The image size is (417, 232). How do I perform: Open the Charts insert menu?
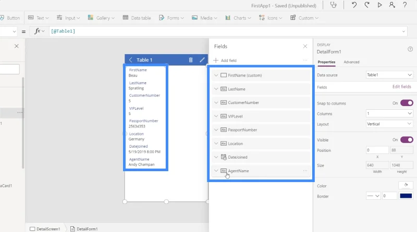pyautogui.click(x=238, y=18)
